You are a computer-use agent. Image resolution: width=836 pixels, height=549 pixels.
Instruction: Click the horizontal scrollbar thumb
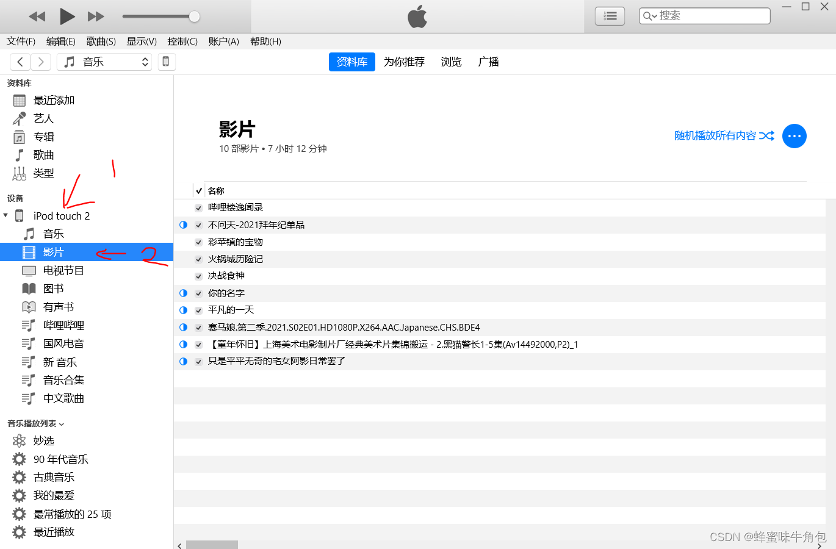(x=212, y=545)
